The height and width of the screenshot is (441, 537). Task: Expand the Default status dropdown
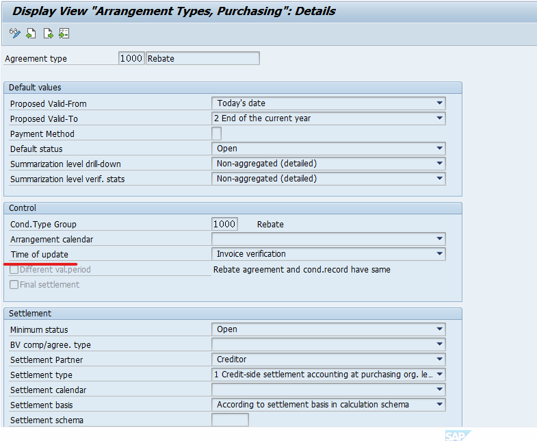[328, 149]
